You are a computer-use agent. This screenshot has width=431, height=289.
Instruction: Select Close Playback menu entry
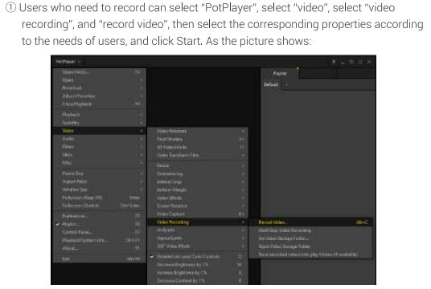[x=100, y=104]
